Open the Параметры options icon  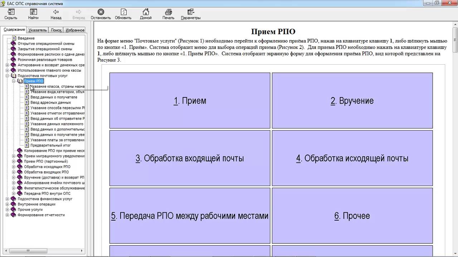click(x=191, y=12)
